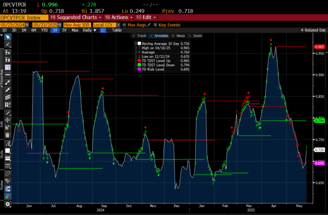Viewport: 328px width, 215px height.
Task: Select the YTD range tab
Action: (44, 30)
